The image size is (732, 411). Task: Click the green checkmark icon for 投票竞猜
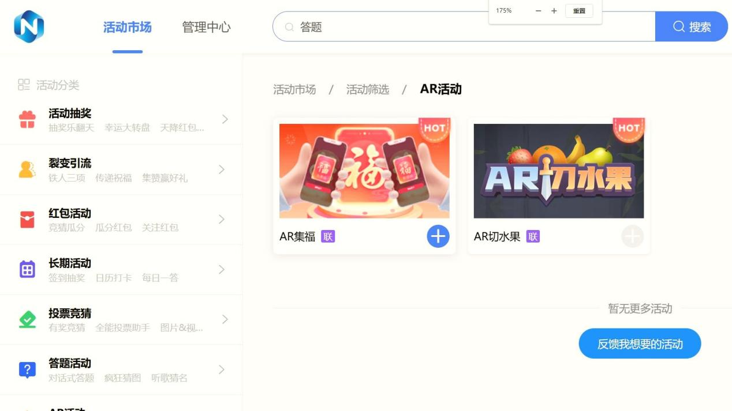click(x=27, y=319)
